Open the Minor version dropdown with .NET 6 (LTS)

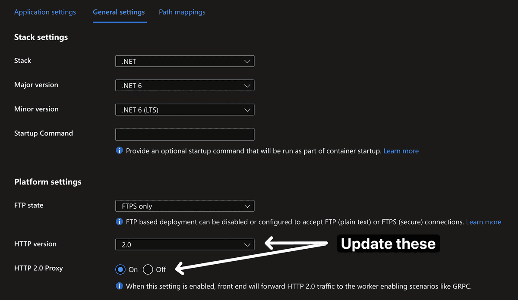coord(185,109)
